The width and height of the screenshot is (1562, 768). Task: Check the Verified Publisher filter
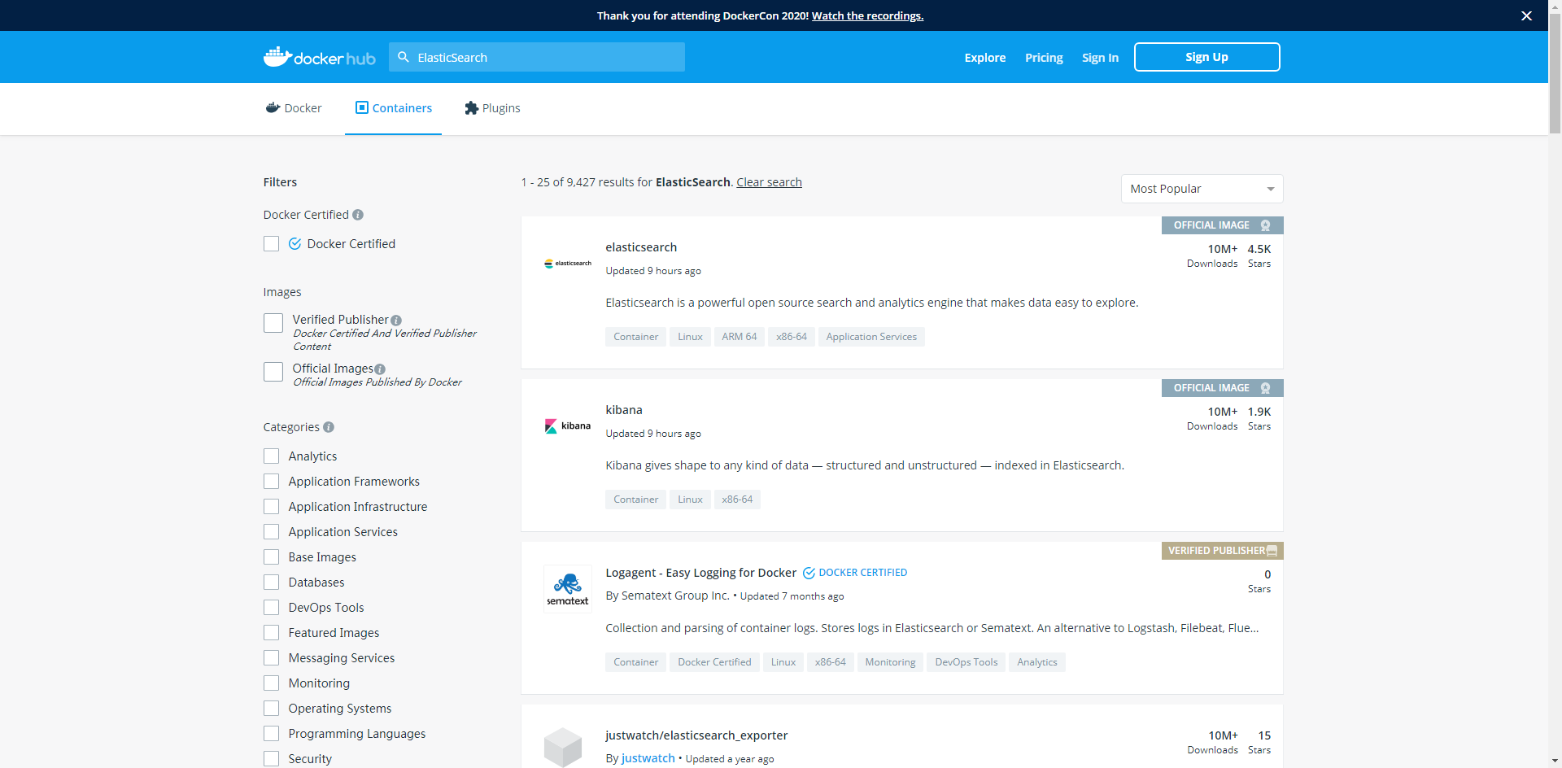click(273, 323)
